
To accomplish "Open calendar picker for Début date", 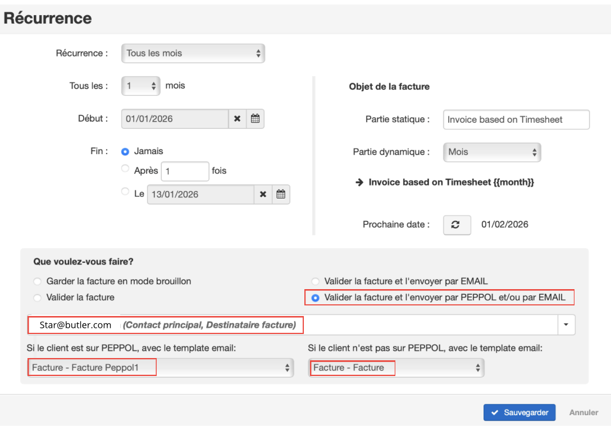I will 255,119.
